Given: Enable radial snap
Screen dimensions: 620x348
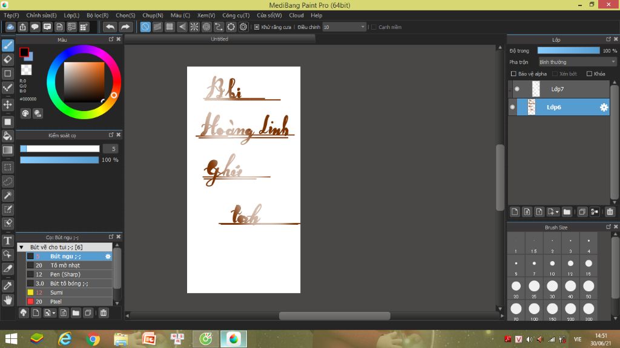Looking at the screenshot, I should (x=194, y=27).
